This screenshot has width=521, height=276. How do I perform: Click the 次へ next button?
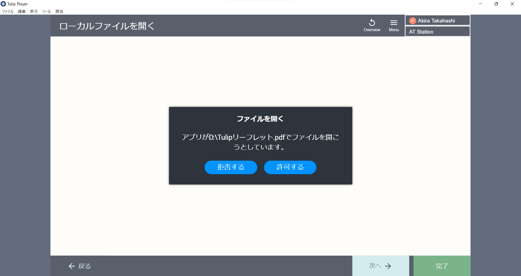pyautogui.click(x=380, y=266)
